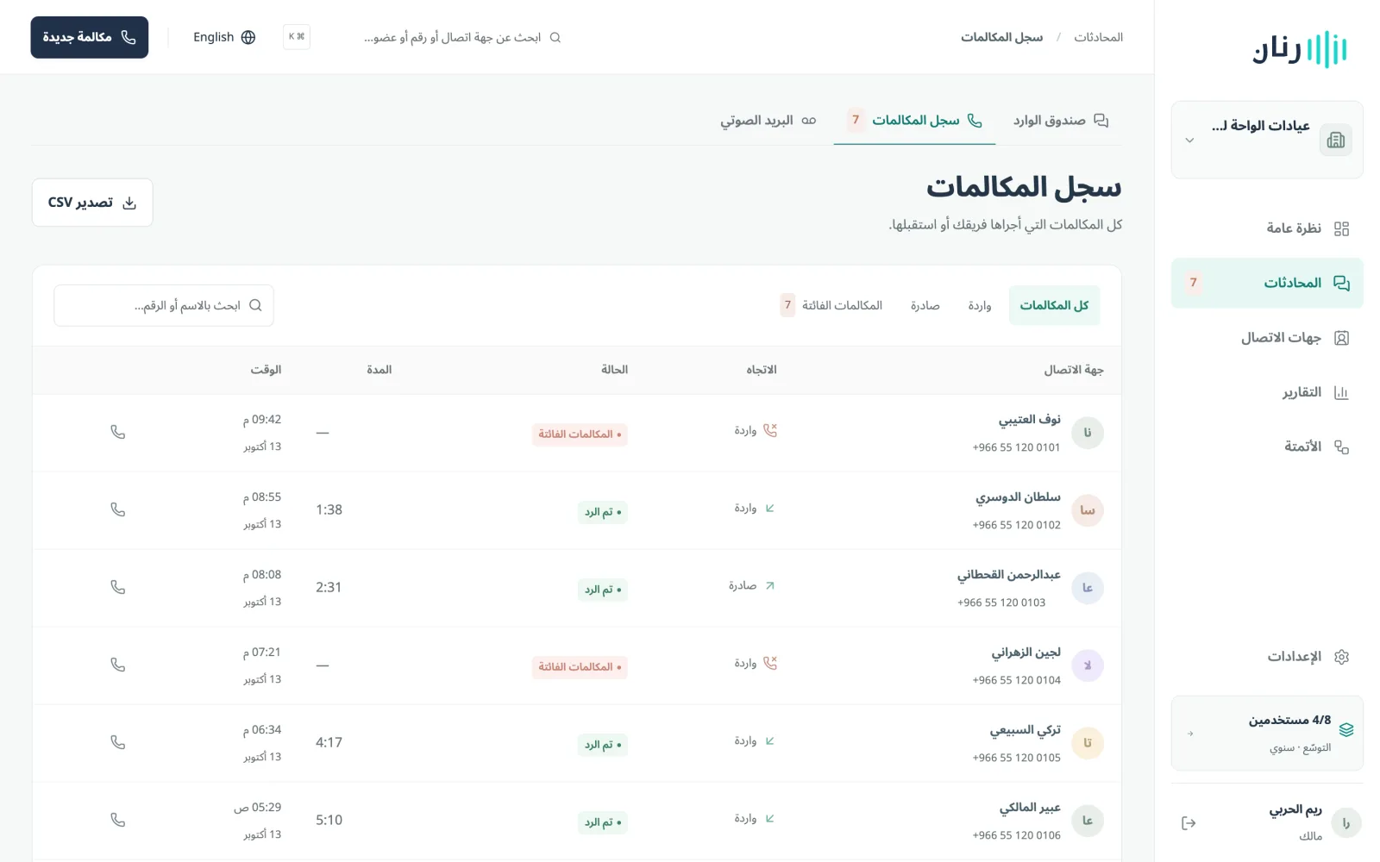
Task: Click the building icon of عيادات الواحة
Action: pos(1336,140)
